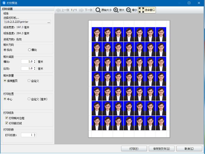Toggle the 打印裁切线 checkbox
The height and width of the screenshot is (154, 205).
tap(7, 123)
